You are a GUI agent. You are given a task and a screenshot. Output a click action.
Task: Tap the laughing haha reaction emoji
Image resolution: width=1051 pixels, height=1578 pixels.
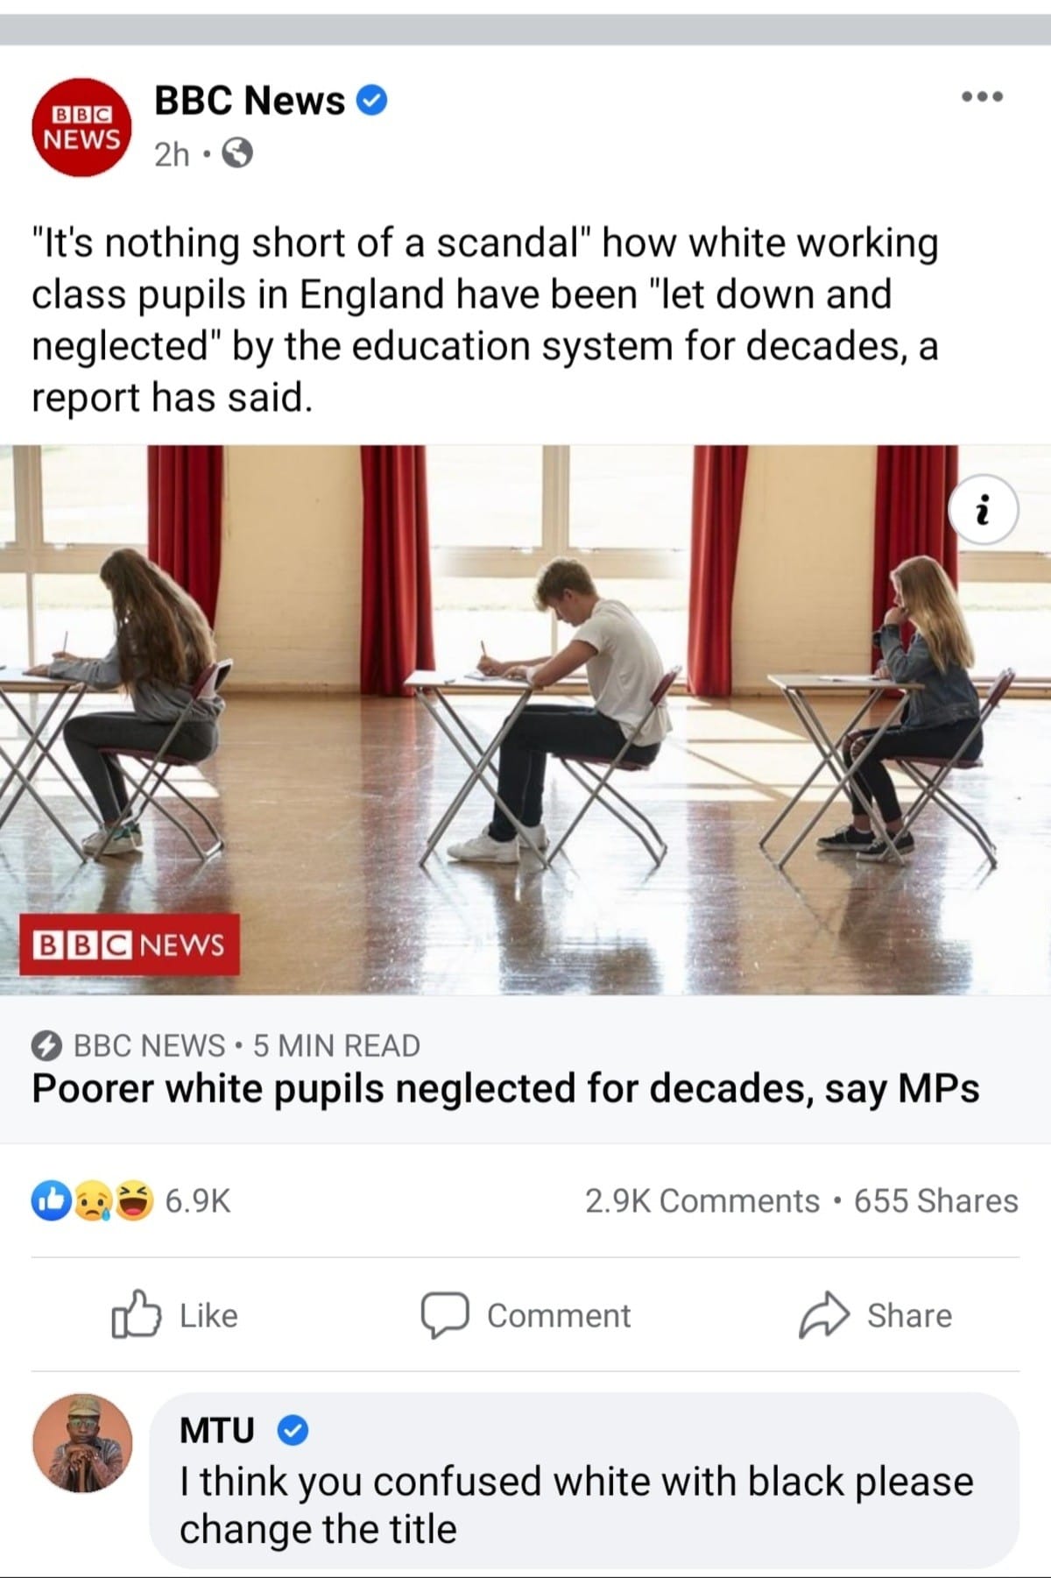(134, 1200)
